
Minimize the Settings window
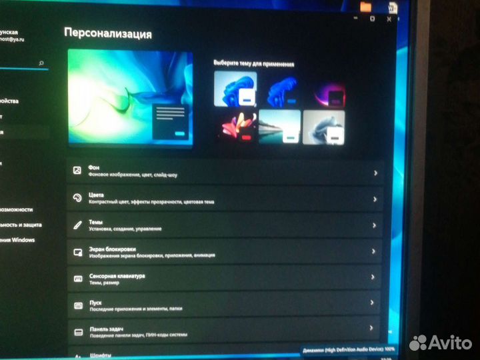pyautogui.click(x=356, y=18)
